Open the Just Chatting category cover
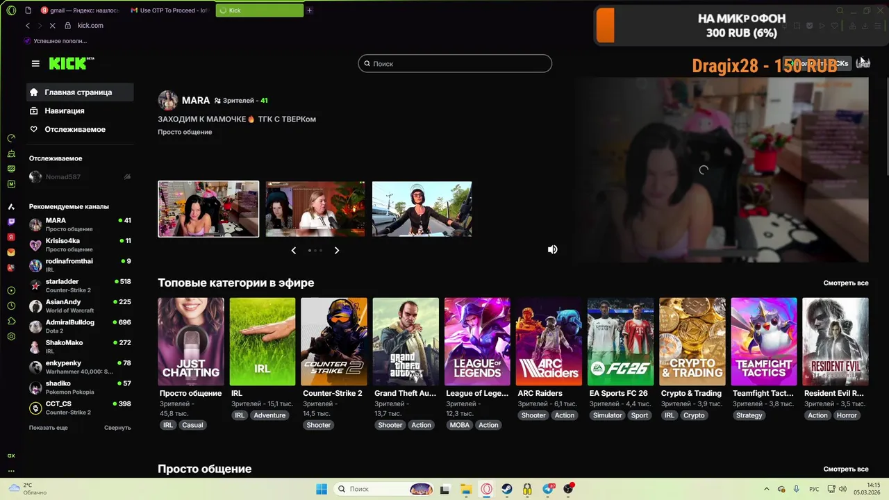 (x=191, y=342)
